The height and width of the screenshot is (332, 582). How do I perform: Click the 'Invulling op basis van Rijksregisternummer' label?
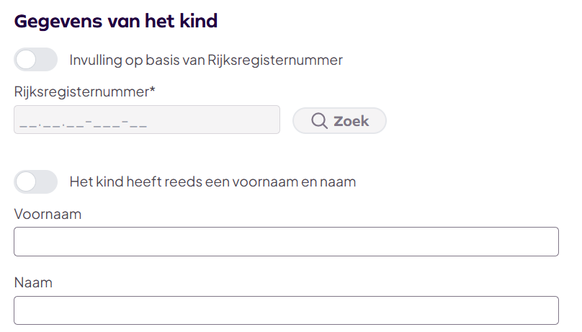click(x=206, y=60)
